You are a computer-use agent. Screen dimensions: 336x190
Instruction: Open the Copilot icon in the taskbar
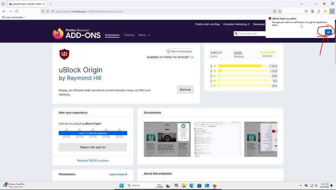click(x=176, y=185)
